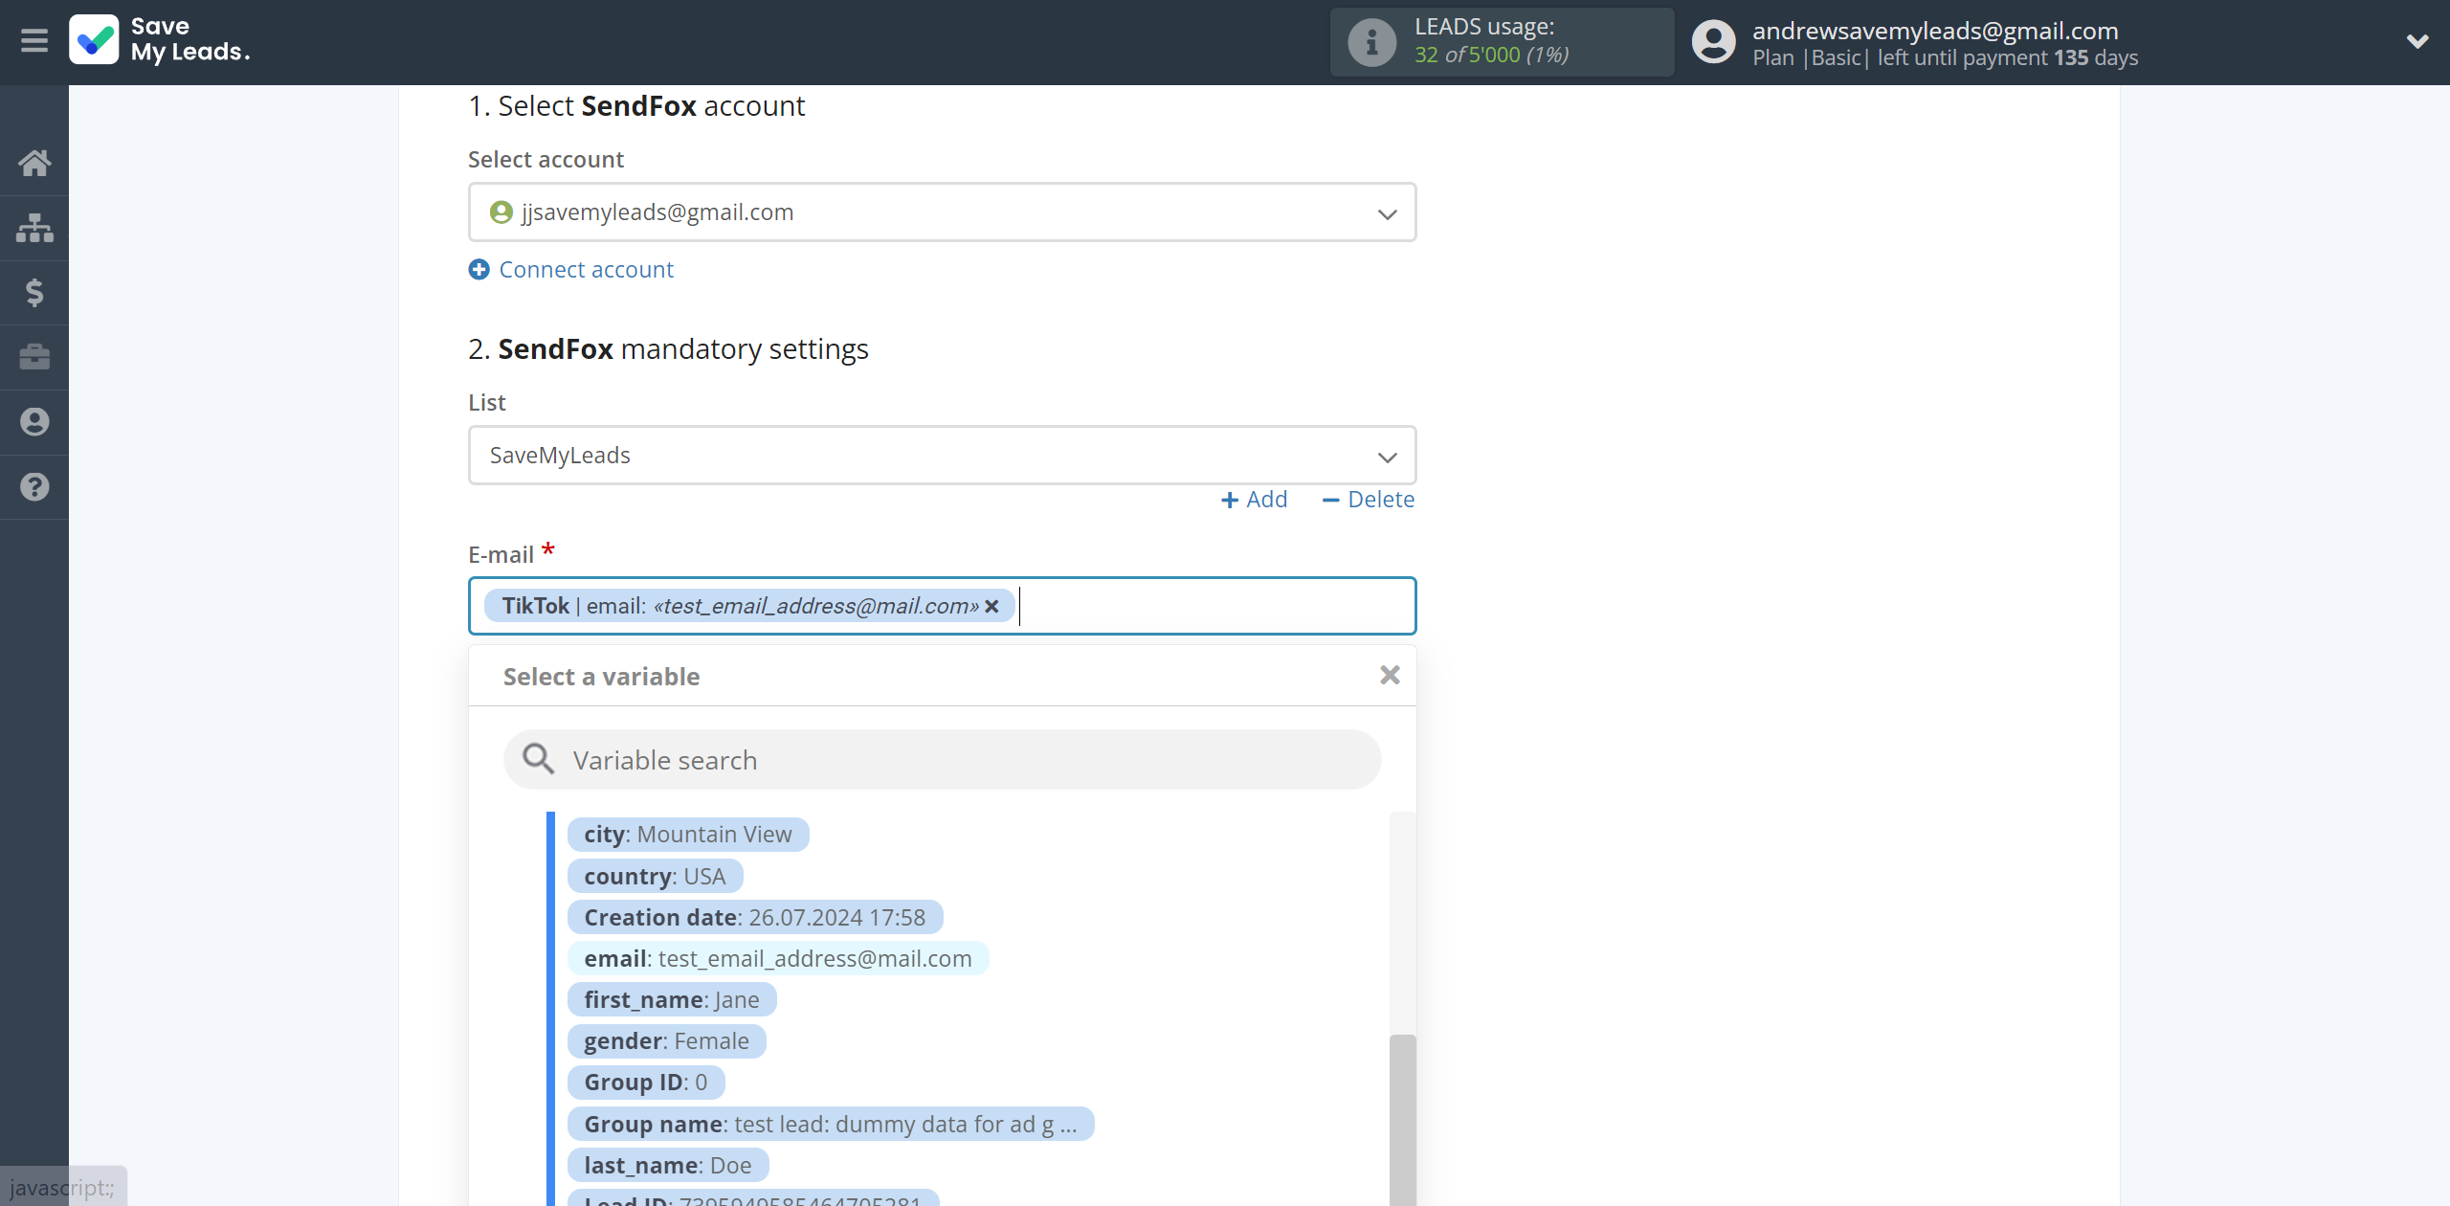Click the green account icon in Select account
Image resolution: width=2450 pixels, height=1206 pixels.
tap(501, 212)
